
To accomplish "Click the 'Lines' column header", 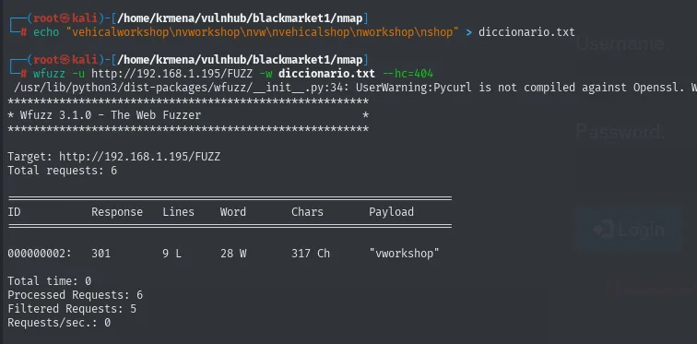I will tap(178, 212).
